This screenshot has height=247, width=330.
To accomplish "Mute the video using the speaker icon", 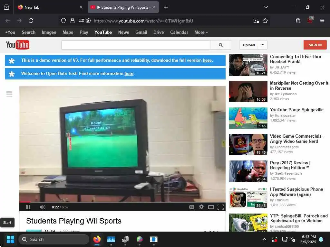I will click(42, 207).
